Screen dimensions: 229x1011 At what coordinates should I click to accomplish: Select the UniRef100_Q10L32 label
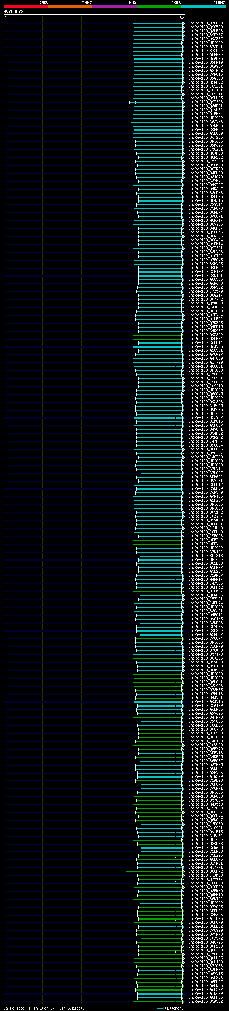pyautogui.click(x=205, y=110)
